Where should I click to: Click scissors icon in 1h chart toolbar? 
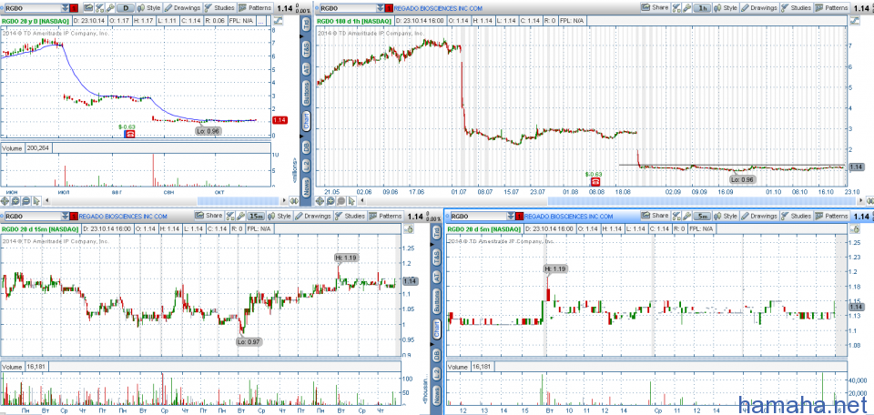[x=676, y=8]
